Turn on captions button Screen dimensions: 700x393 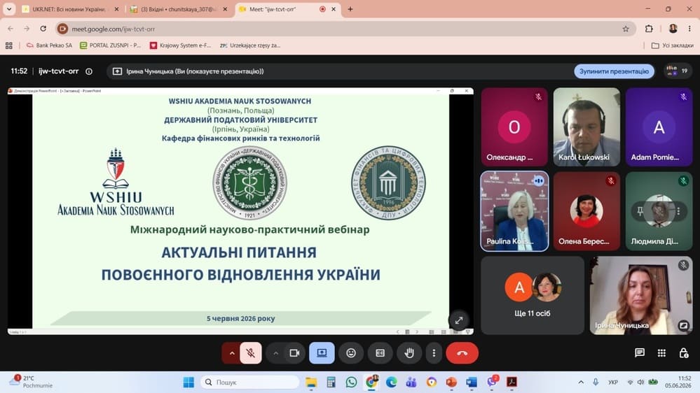tap(380, 353)
